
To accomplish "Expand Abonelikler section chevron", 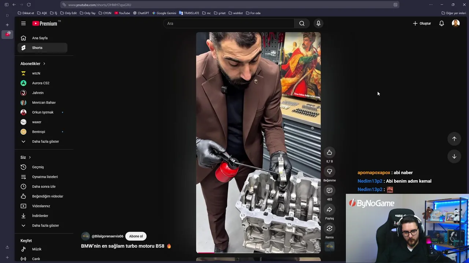I will point(44,64).
